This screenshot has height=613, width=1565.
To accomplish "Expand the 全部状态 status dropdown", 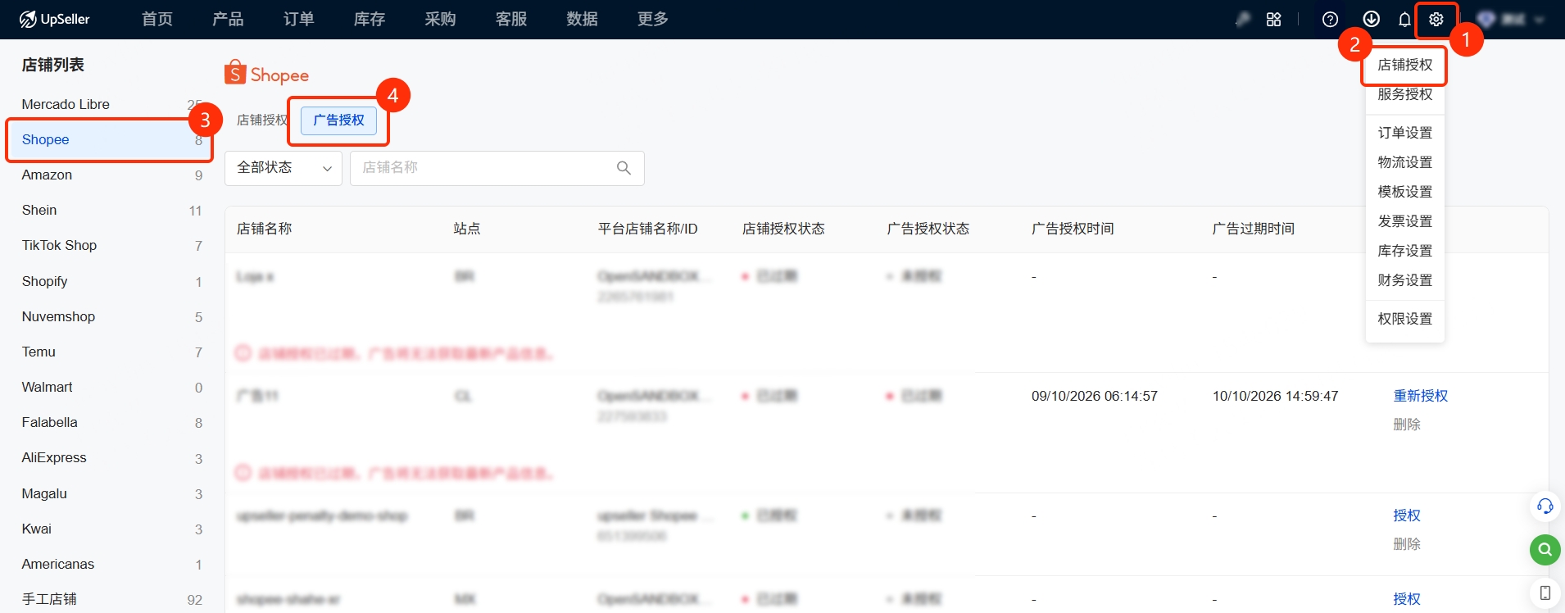I will click(284, 168).
